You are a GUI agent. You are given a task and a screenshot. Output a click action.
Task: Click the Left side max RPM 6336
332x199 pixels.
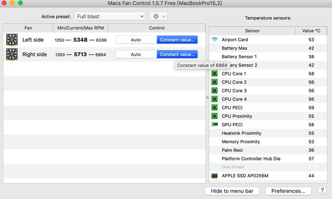pyautogui.click(x=101, y=40)
